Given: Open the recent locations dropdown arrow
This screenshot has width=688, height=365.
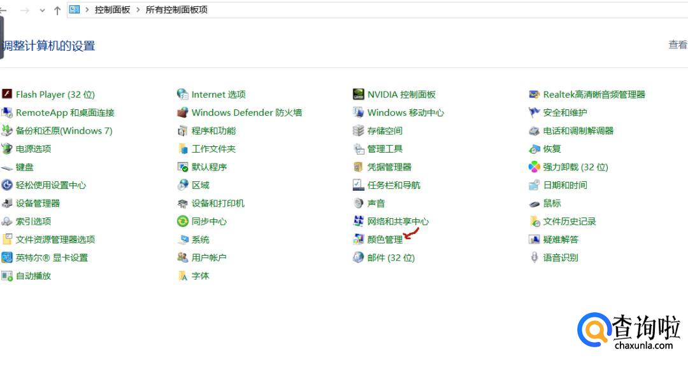Looking at the screenshot, I should click(x=42, y=10).
